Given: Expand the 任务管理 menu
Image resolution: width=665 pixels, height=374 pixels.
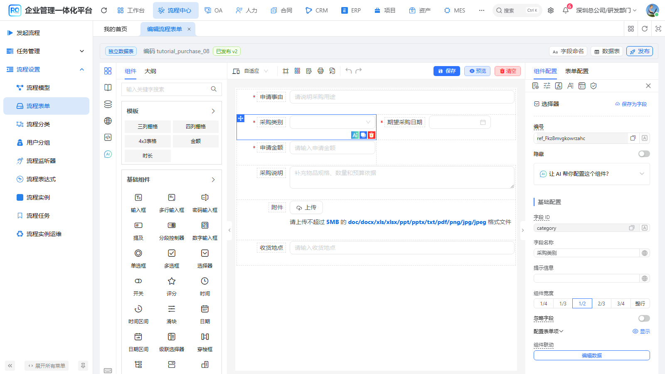Looking at the screenshot, I should click(x=46, y=51).
